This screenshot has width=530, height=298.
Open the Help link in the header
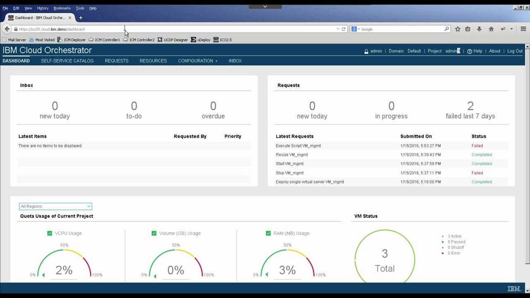475,51
